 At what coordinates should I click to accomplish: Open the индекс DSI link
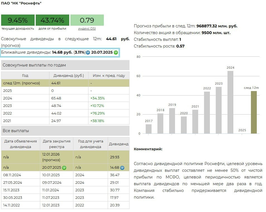[87, 28]
